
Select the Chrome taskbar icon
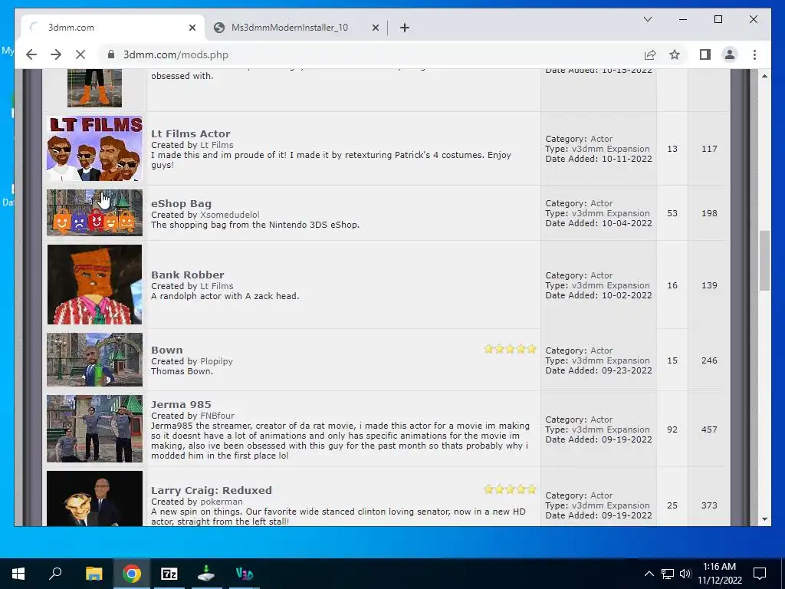[x=132, y=574]
